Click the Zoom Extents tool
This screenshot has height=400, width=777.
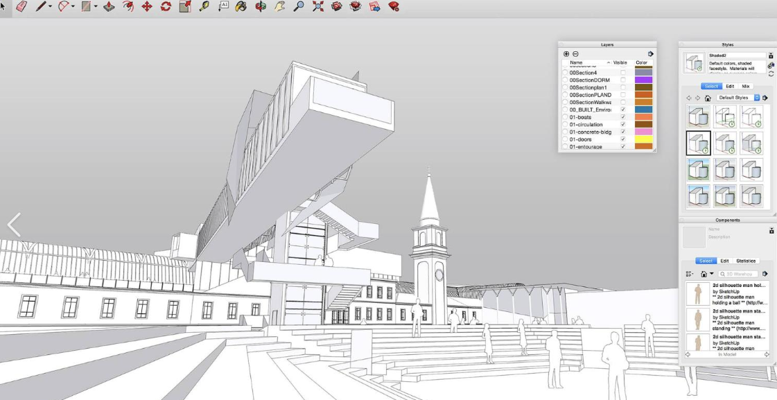[x=317, y=6]
